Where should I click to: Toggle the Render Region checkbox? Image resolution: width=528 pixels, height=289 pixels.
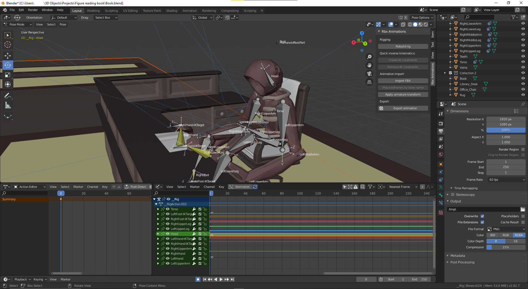(x=523, y=149)
